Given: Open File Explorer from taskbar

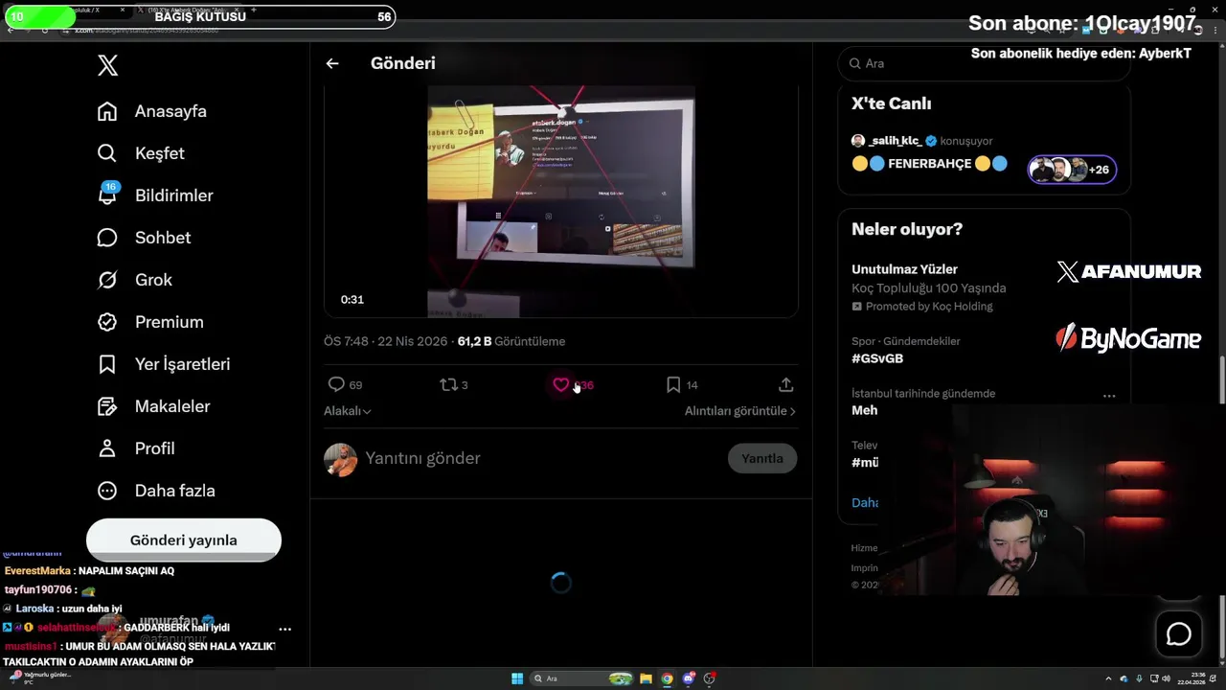Looking at the screenshot, I should click(x=647, y=678).
